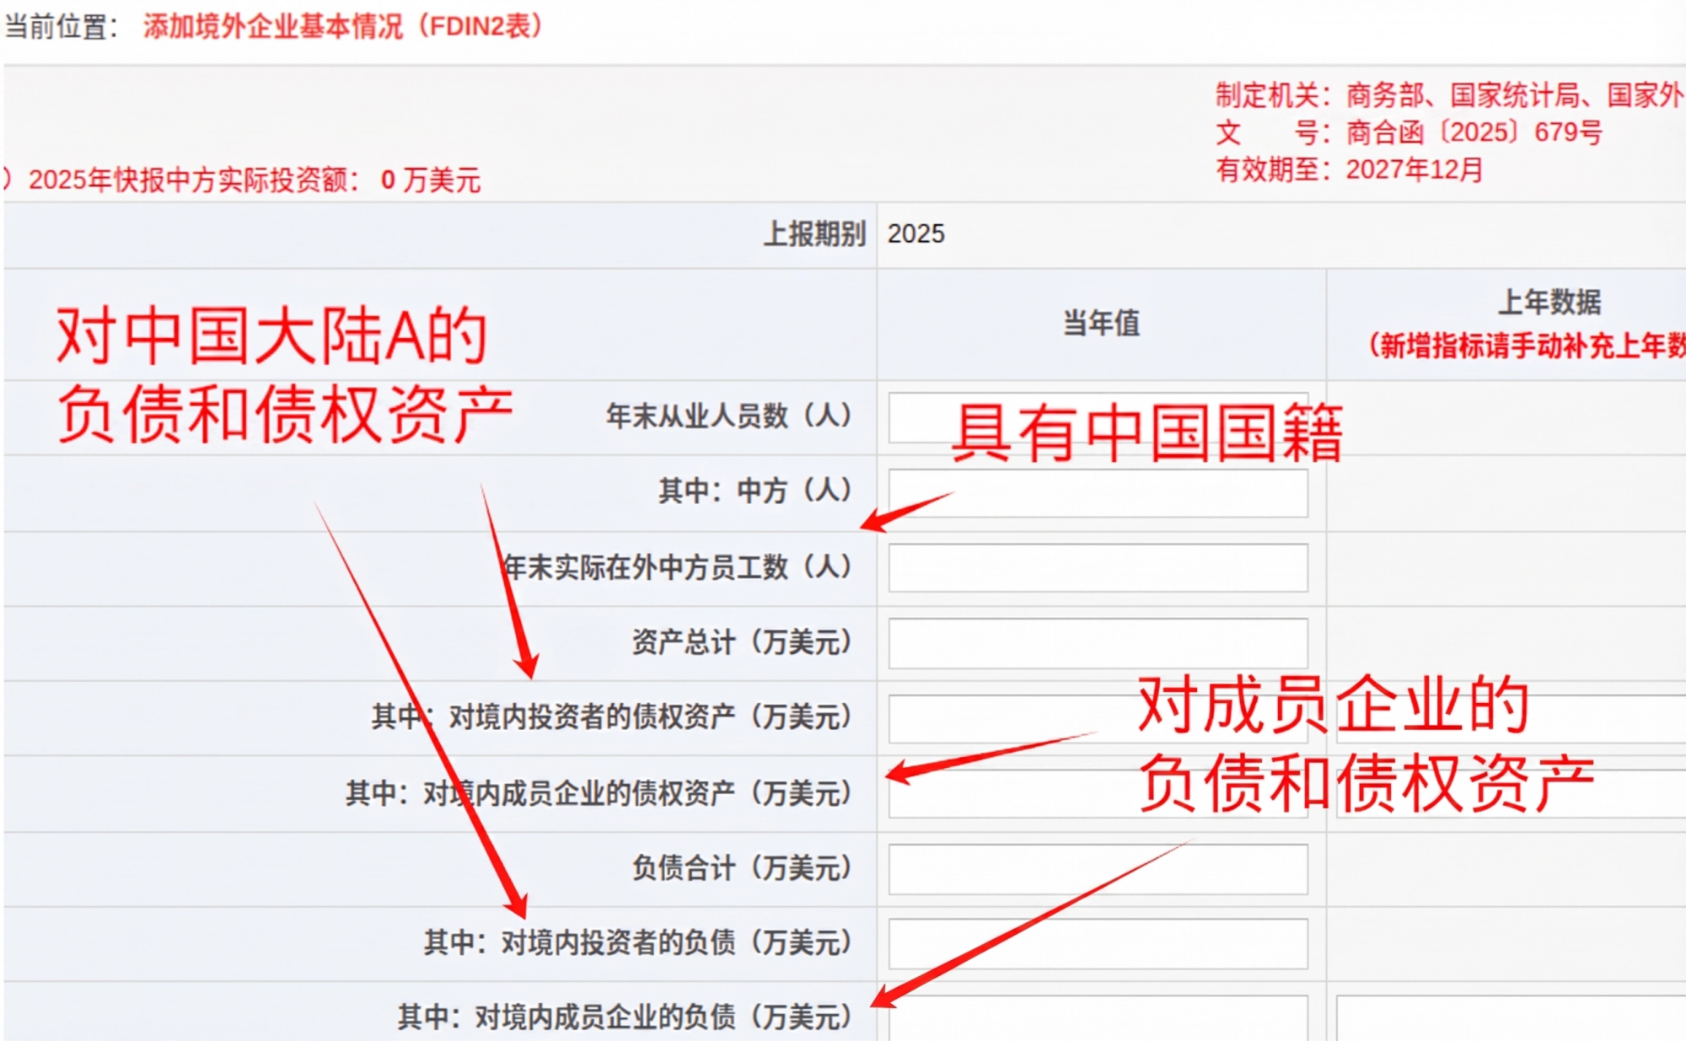Click the 当年值 column header

(x=1100, y=323)
